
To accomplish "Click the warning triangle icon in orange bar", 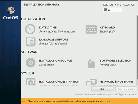I will tap(24, 101).
